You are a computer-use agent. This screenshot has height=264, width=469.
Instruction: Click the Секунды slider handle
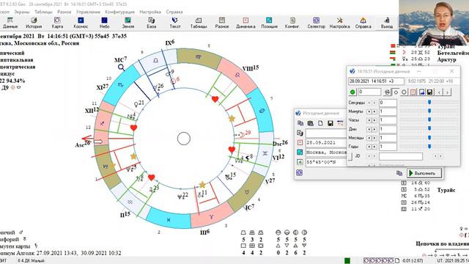(429, 103)
